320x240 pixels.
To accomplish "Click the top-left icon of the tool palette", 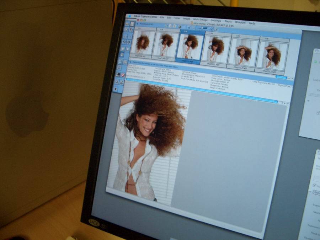I will [x=127, y=23].
